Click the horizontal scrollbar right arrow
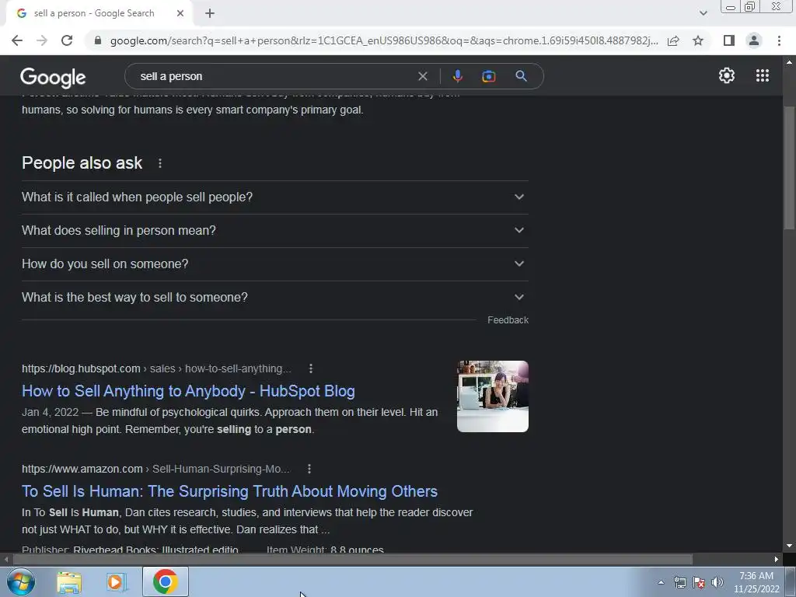796x597 pixels. point(777,560)
